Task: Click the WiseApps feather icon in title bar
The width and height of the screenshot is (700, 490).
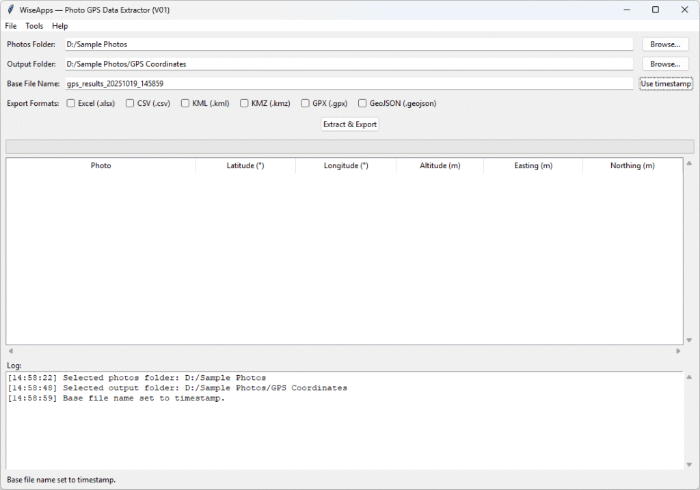Action: point(10,10)
